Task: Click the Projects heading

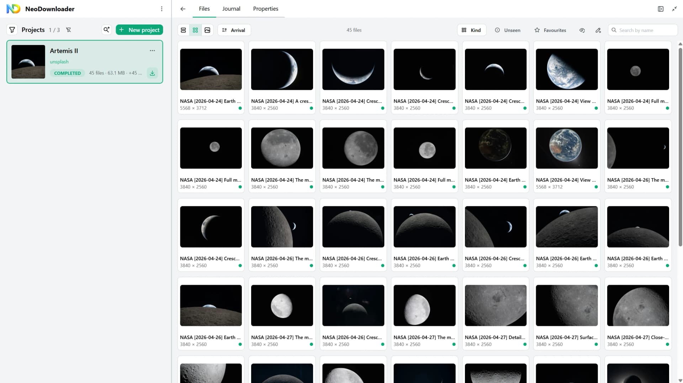Action: (x=33, y=30)
